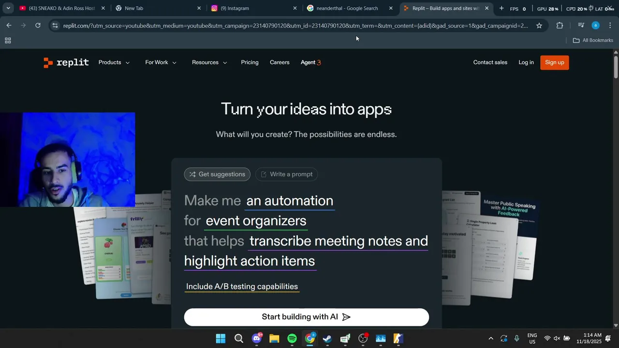The image size is (619, 348).
Task: Click Log in
Action: click(x=526, y=62)
